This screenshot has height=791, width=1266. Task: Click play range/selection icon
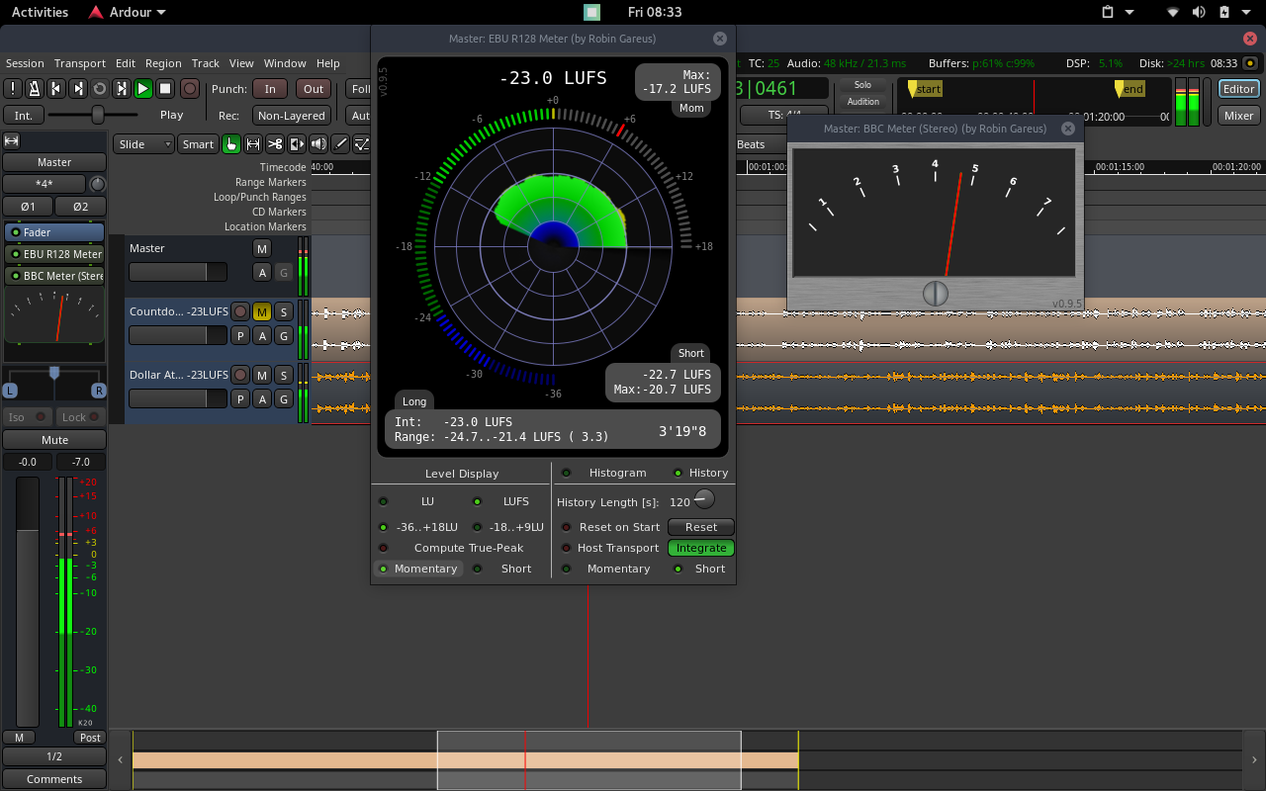(x=122, y=89)
